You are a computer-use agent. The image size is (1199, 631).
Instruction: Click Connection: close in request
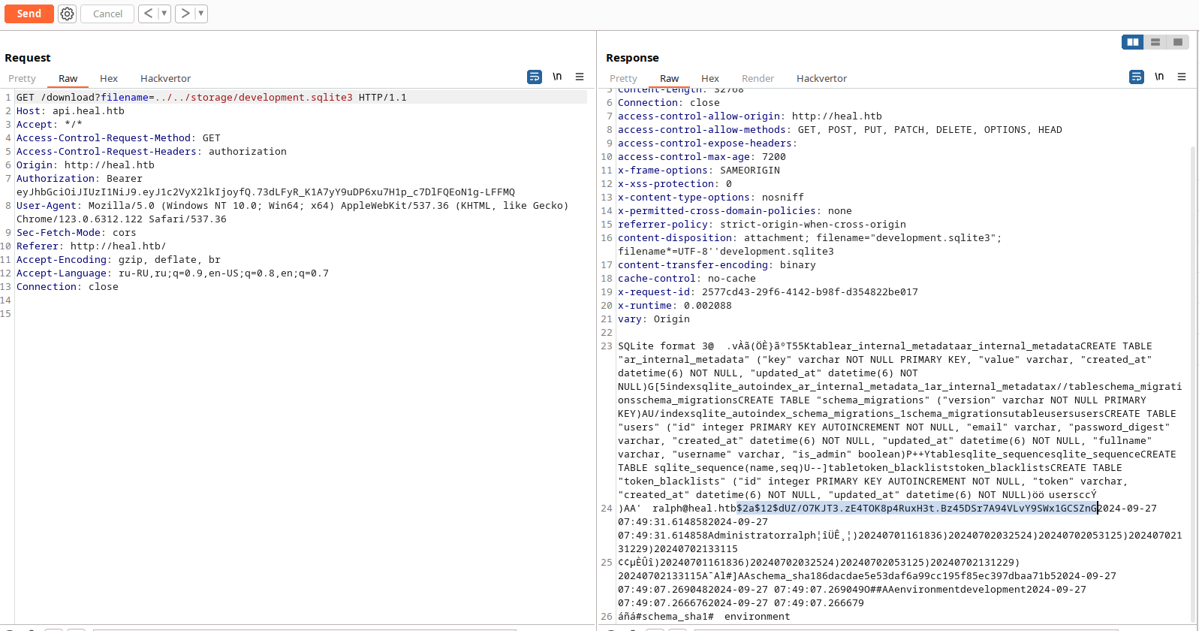click(68, 287)
